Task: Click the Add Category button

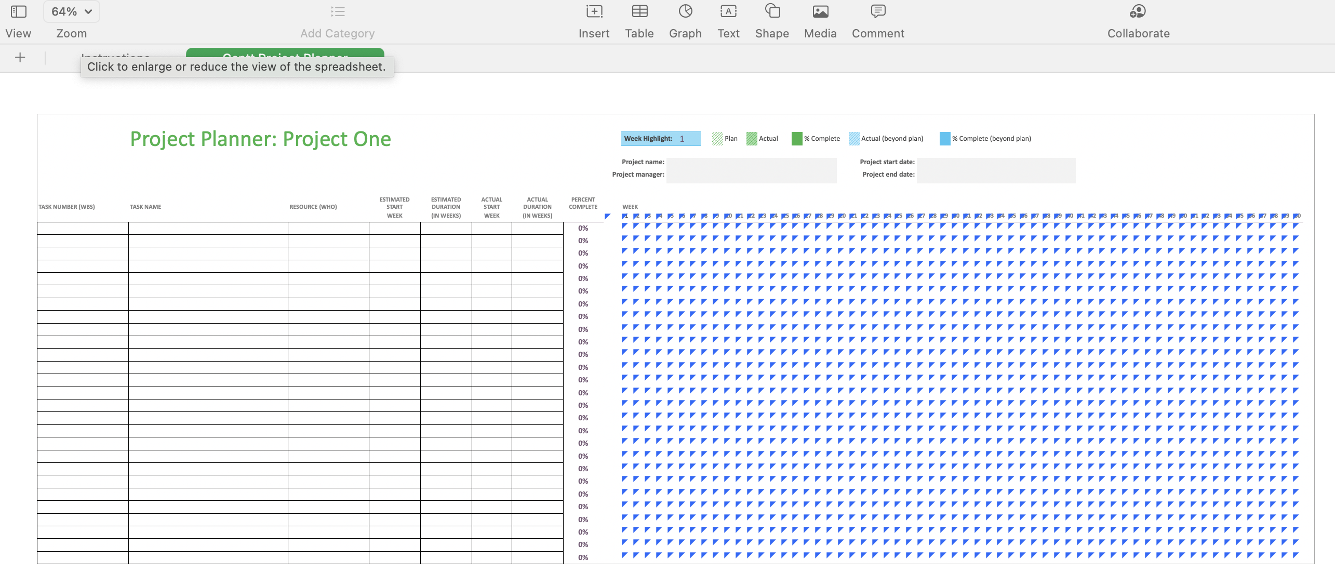Action: tap(337, 21)
